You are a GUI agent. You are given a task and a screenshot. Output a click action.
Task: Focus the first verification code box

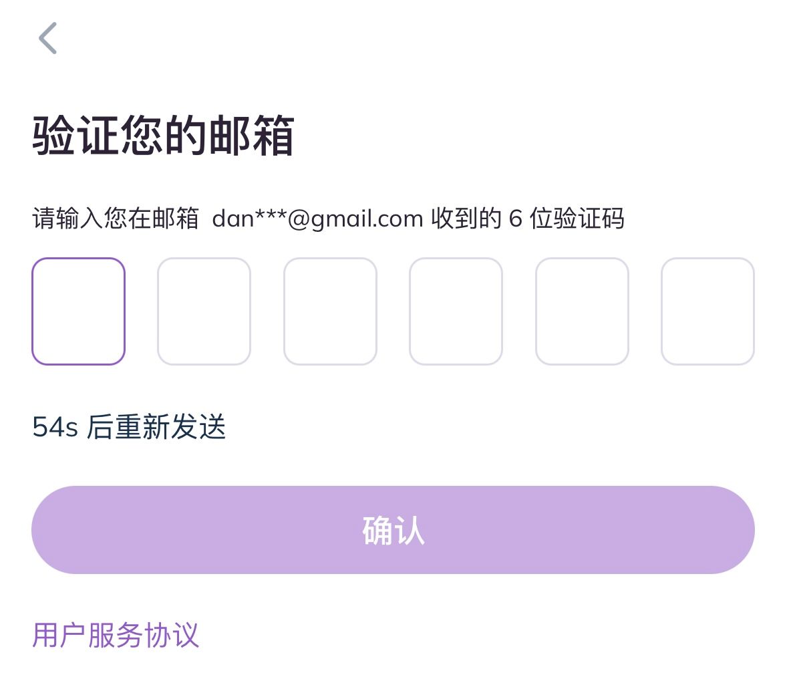[x=78, y=311]
